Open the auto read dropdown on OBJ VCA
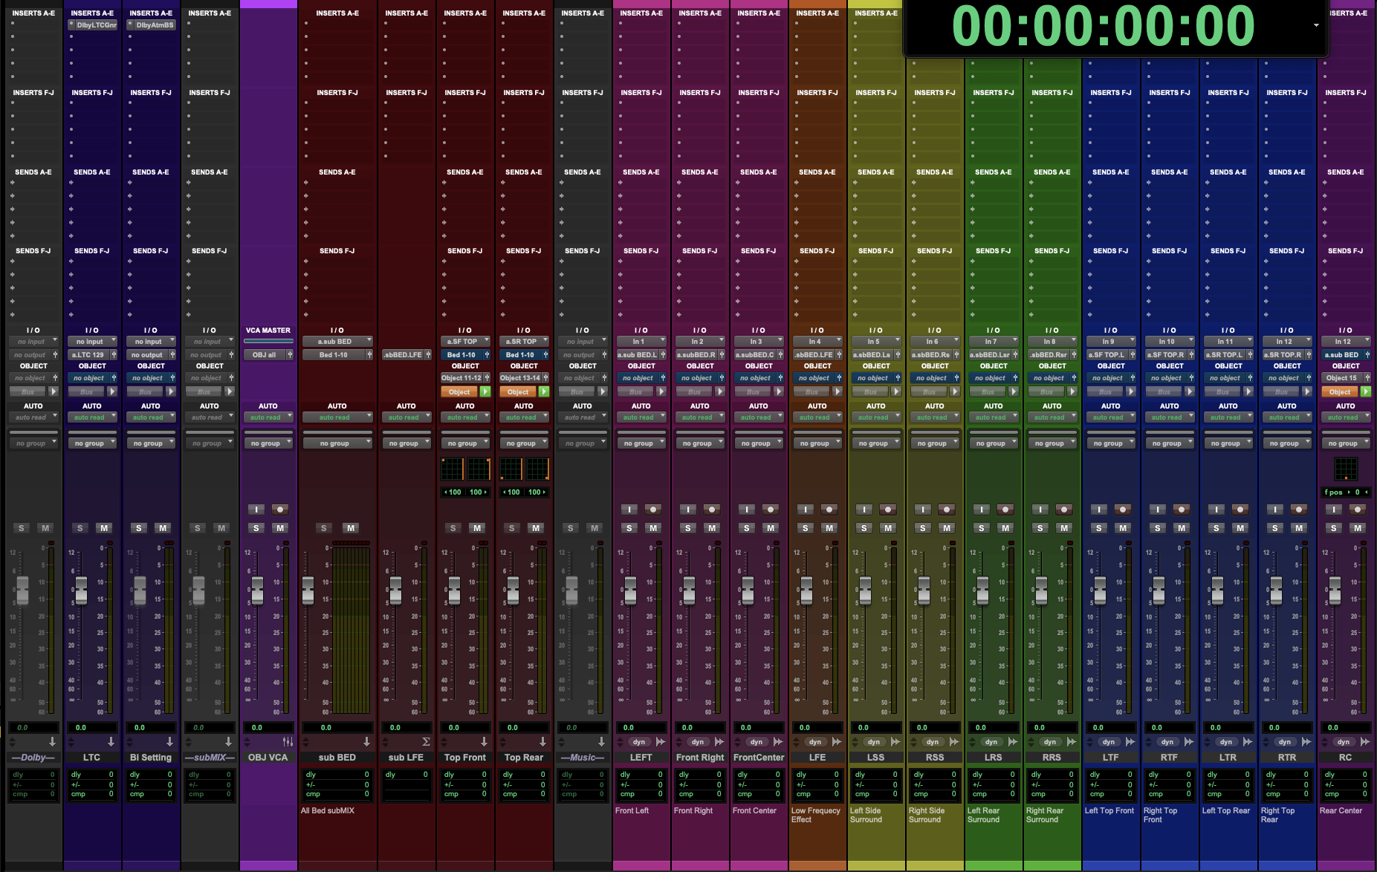The image size is (1377, 872). [x=268, y=417]
